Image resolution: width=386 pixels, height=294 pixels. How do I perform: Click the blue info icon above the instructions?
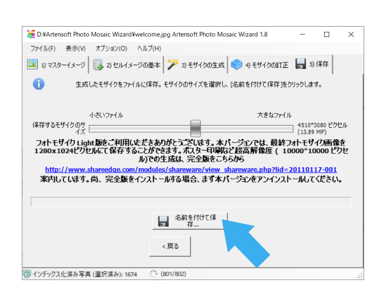tap(39, 84)
